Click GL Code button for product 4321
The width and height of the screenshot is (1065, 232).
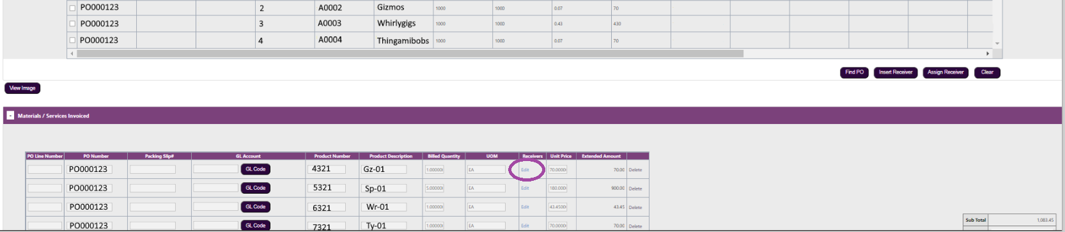[255, 169]
